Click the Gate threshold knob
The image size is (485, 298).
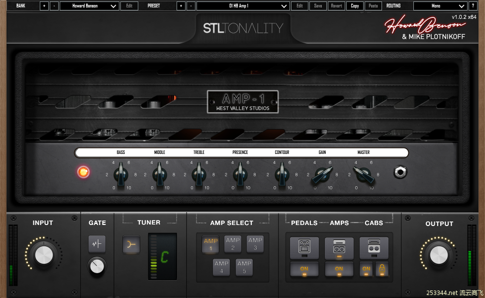click(97, 266)
